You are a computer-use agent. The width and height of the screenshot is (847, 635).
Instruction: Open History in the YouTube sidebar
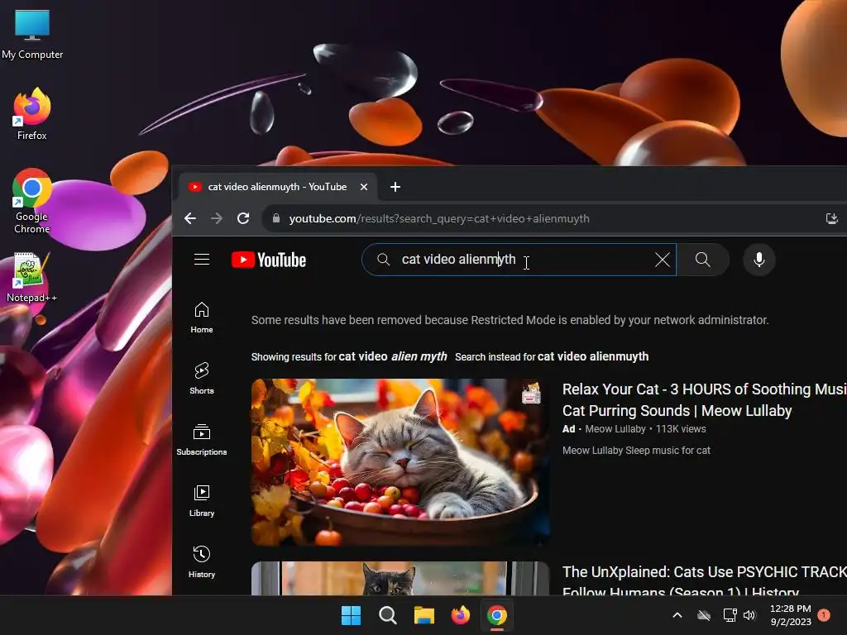202,562
